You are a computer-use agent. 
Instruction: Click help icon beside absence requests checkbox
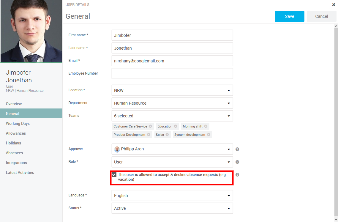(237, 175)
